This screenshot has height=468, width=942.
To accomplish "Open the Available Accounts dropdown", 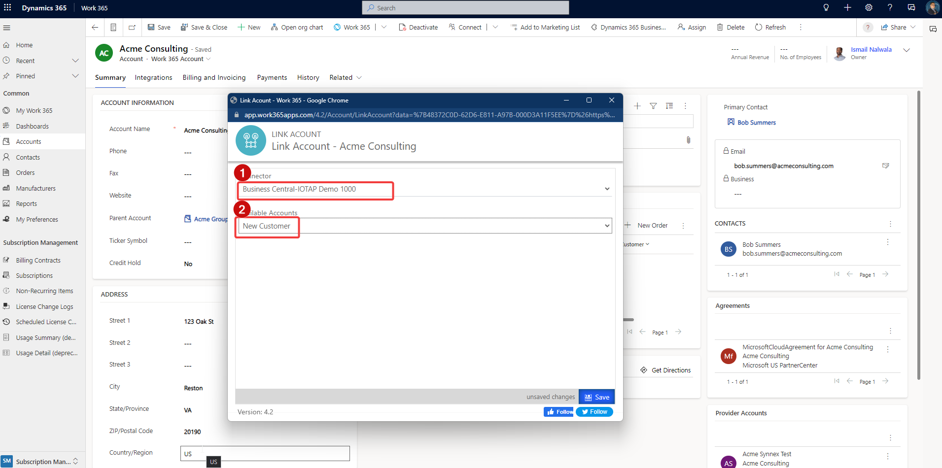I will coord(425,226).
